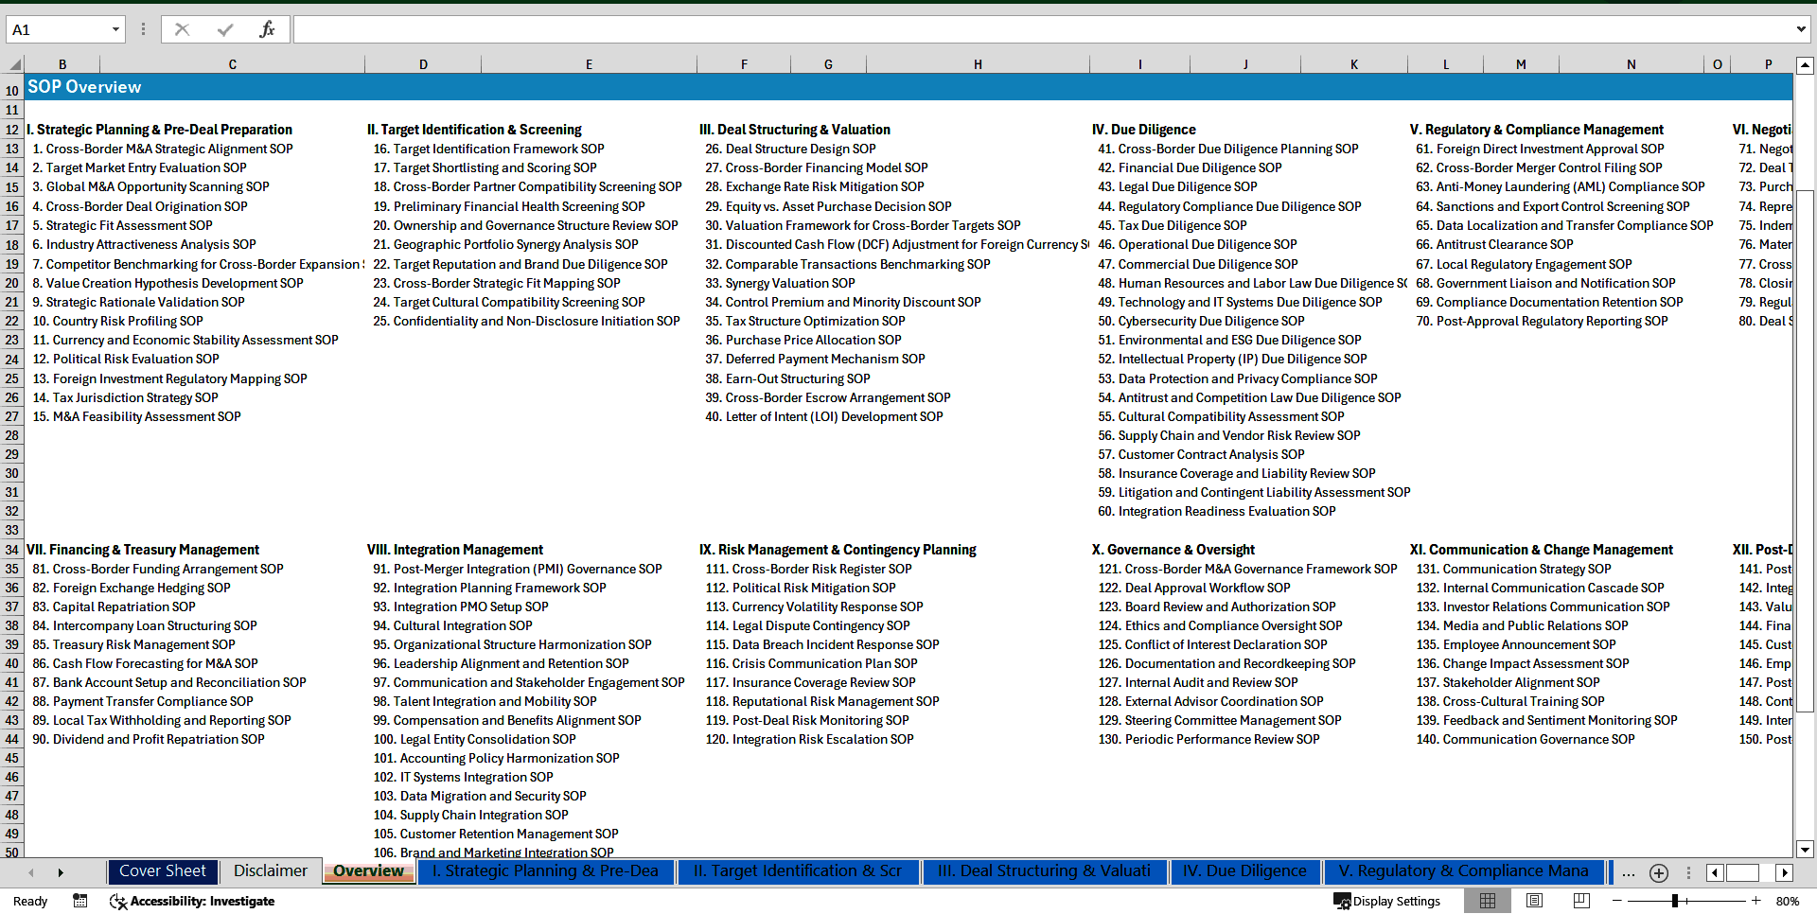Click the Accessibility: Investigate icon

119,901
